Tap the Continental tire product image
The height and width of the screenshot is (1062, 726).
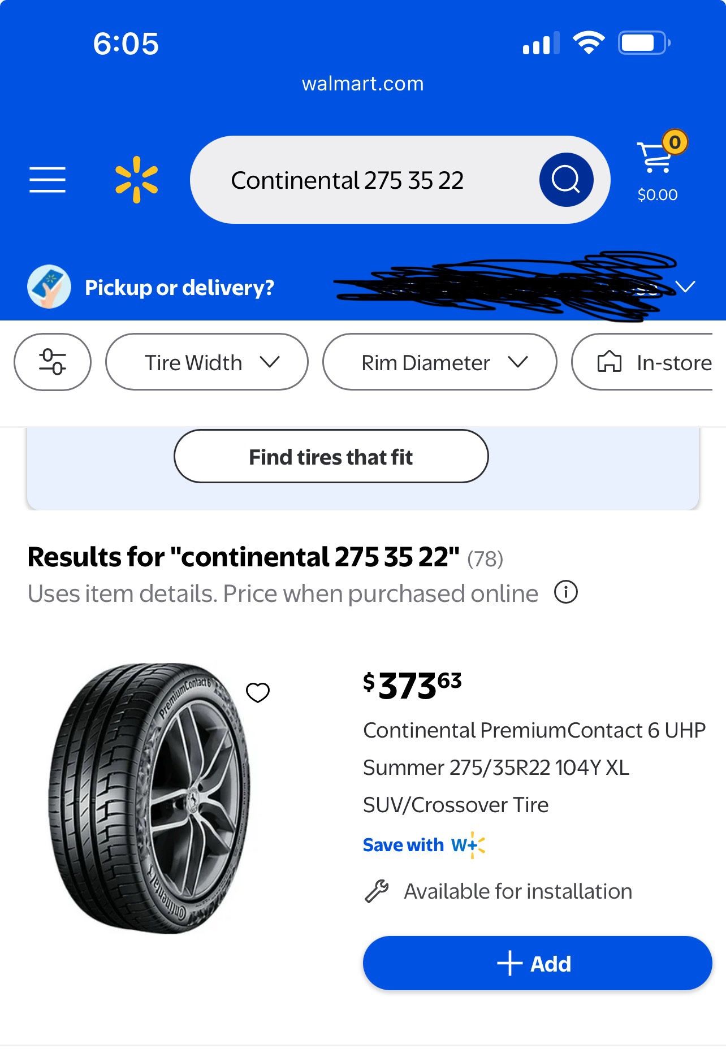[x=150, y=797]
